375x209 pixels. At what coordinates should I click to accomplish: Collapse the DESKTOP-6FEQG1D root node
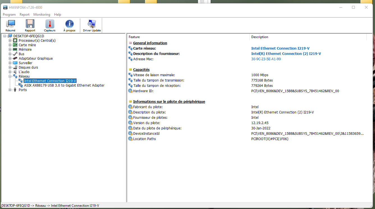(5, 36)
